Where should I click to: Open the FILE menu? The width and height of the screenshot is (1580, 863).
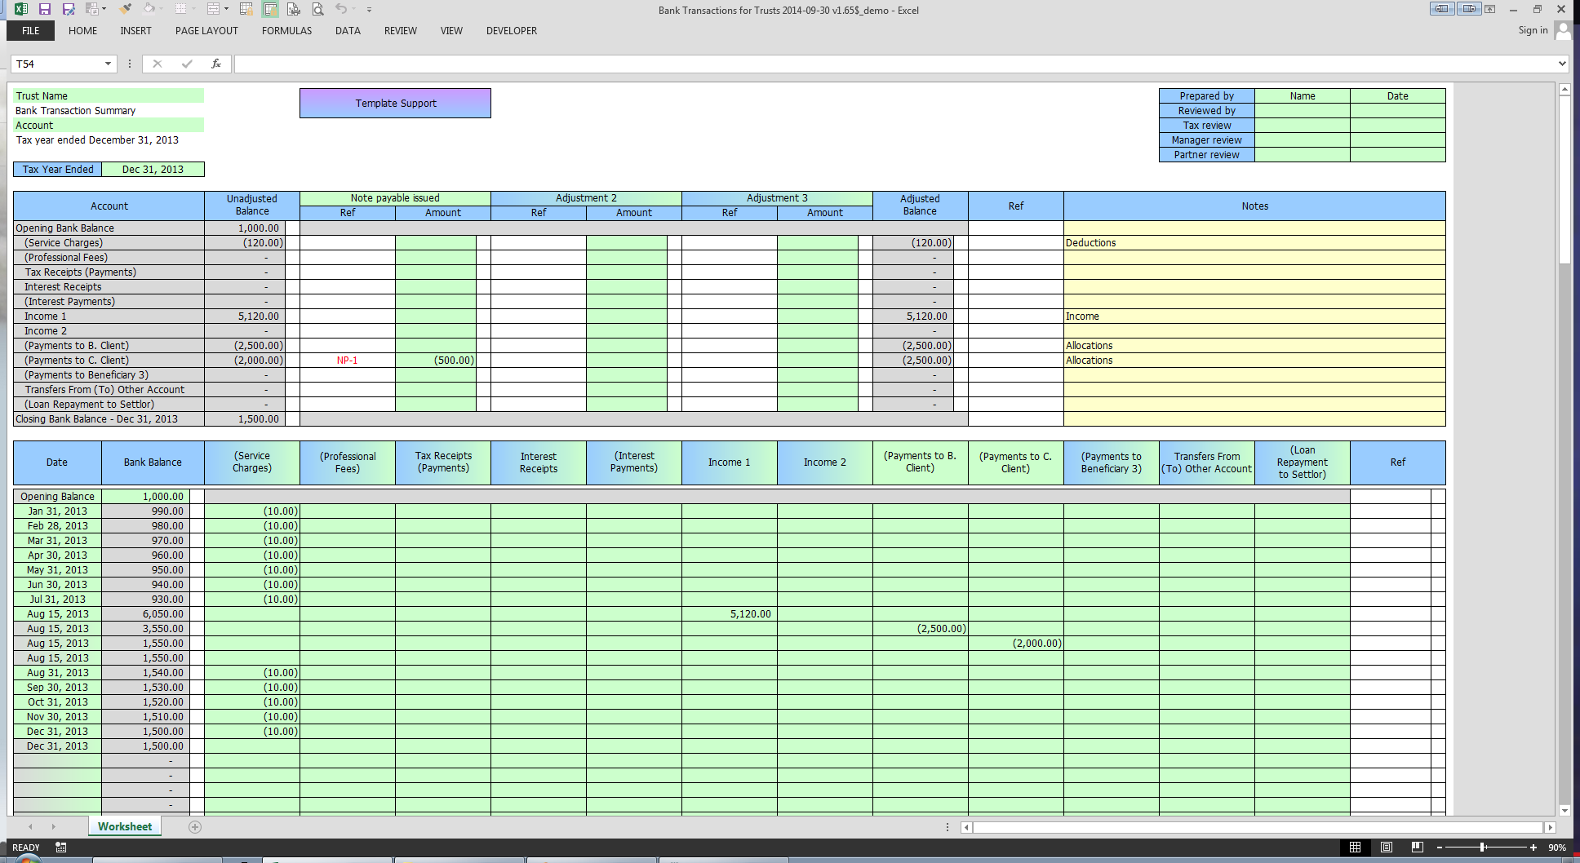(x=31, y=31)
